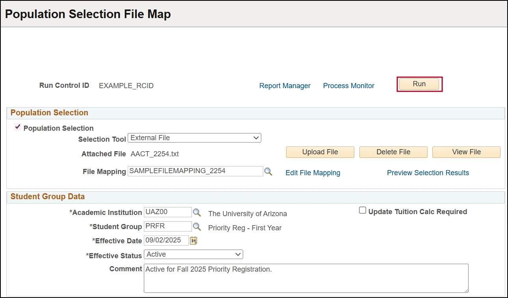Screen dimensions: 508x298
Task: Enable Update Tuition Calc Required
Action: (363, 211)
